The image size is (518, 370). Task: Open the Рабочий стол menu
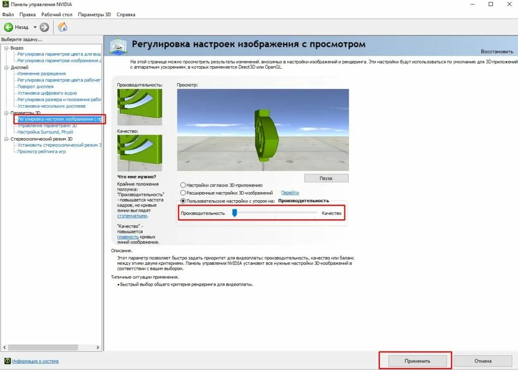(x=57, y=15)
